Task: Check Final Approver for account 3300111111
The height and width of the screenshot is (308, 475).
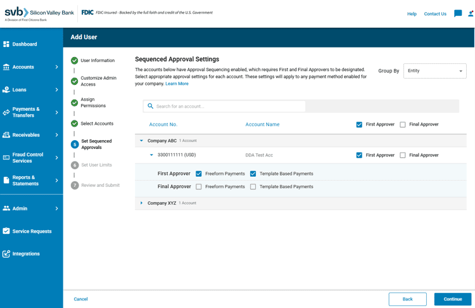Action: pos(403,155)
